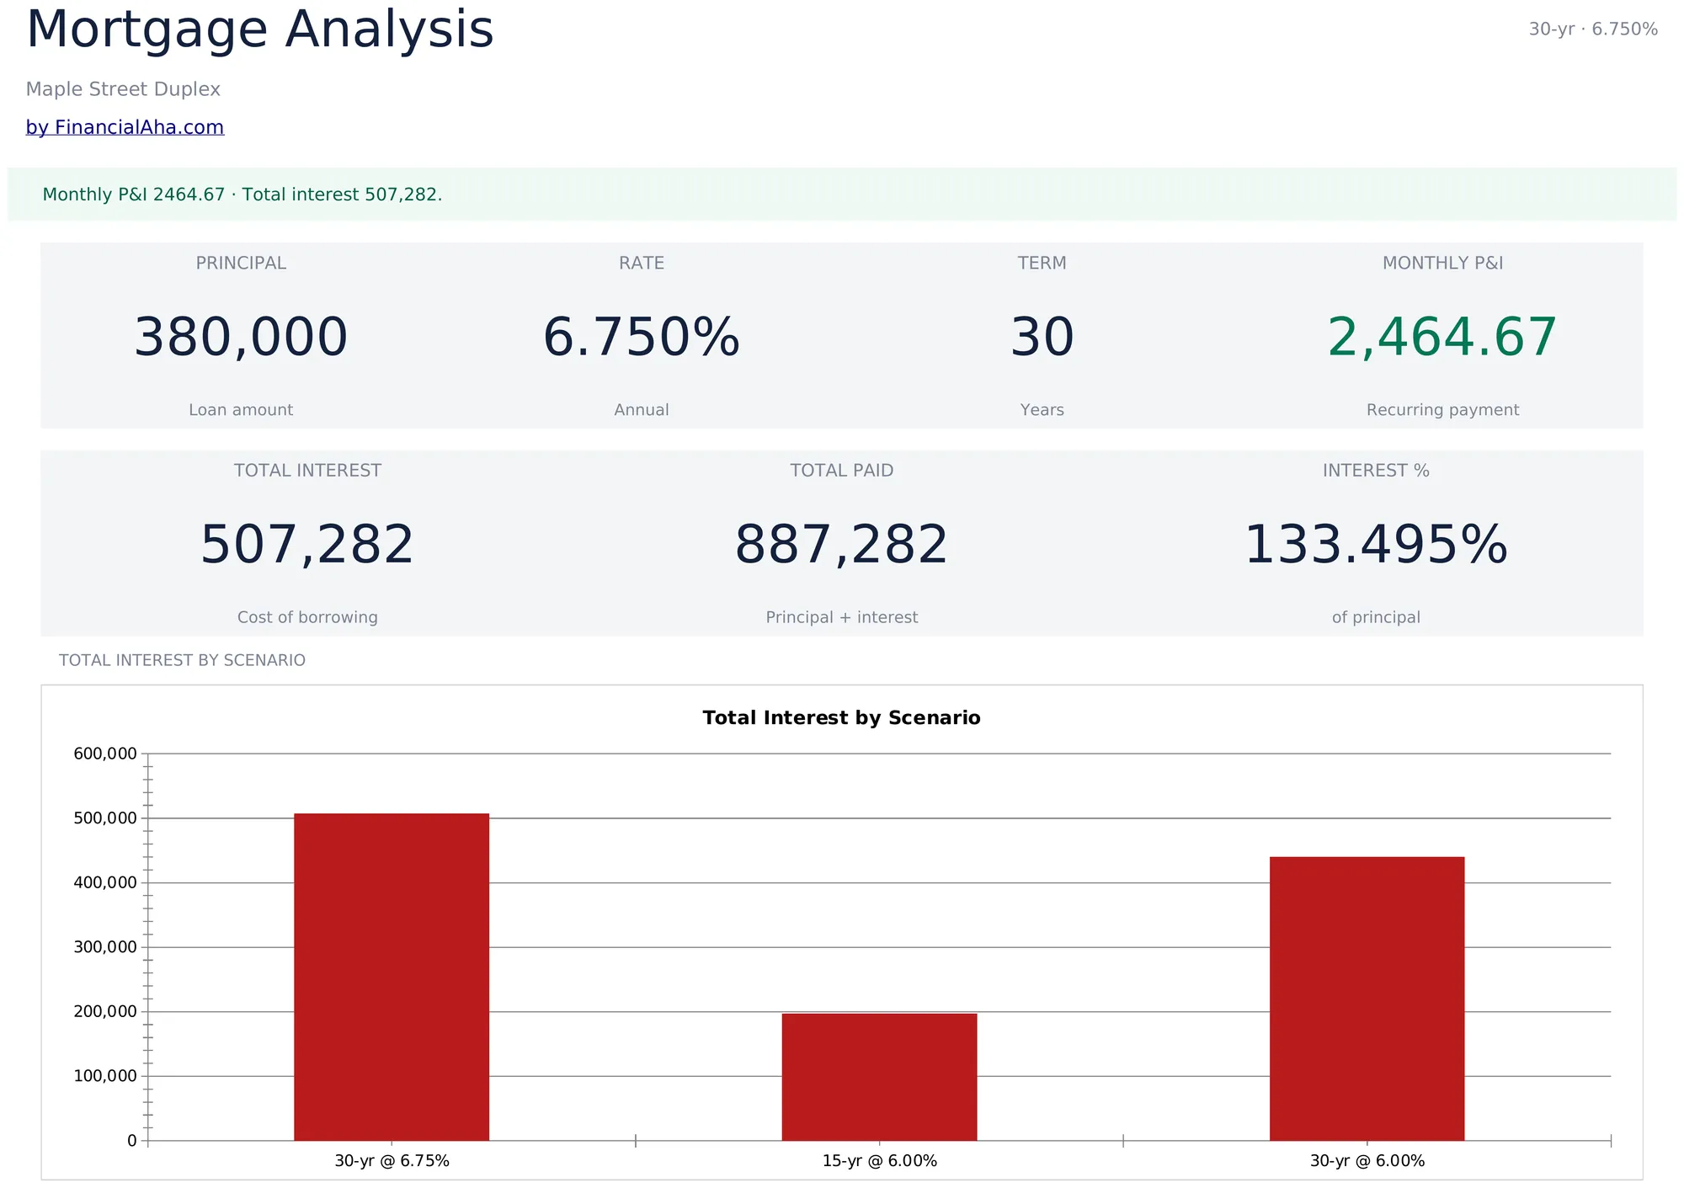The image size is (1684, 1188).
Task: Select the 30 term value
Action: (1042, 337)
